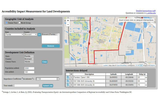This screenshot has width=160, height=103.
Task: Click the Your email field
Action: [x=27, y=85]
